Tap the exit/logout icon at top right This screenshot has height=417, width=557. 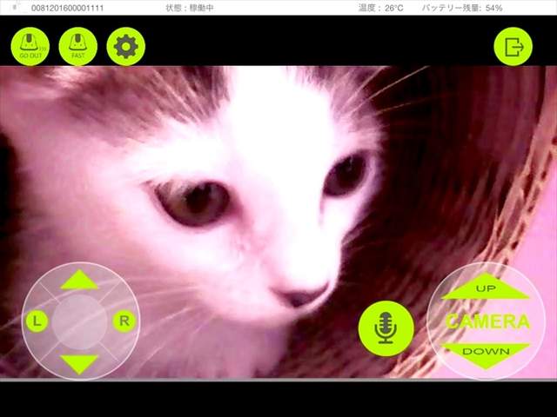pyautogui.click(x=513, y=46)
